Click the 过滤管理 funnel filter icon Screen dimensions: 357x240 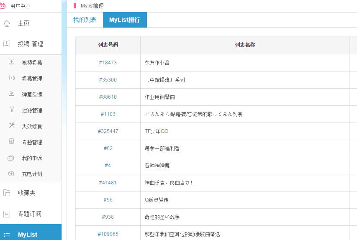click(x=11, y=110)
